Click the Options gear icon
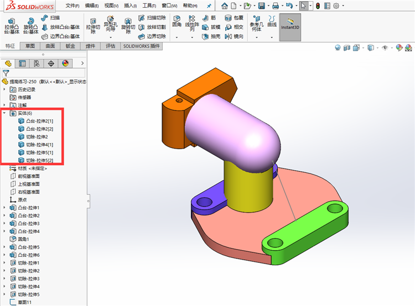Image resolution: width=415 pixels, height=306 pixels. tap(336, 6)
